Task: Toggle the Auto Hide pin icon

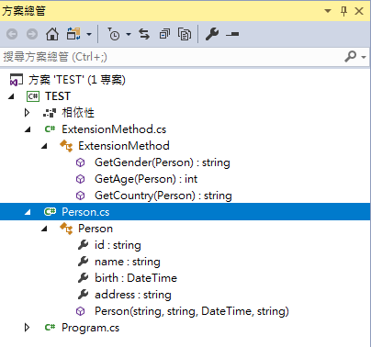Action: (343, 11)
